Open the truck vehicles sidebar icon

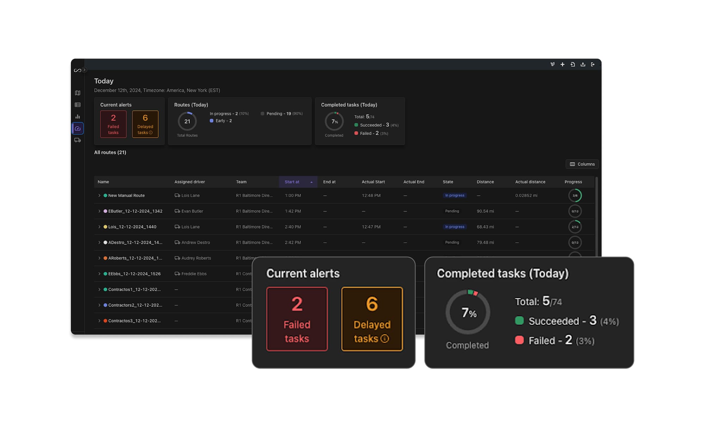point(78,140)
